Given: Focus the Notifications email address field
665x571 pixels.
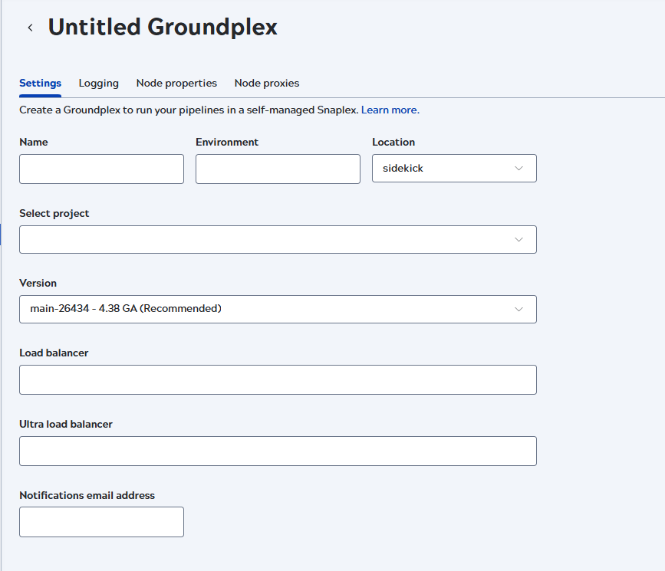Looking at the screenshot, I should [x=101, y=522].
